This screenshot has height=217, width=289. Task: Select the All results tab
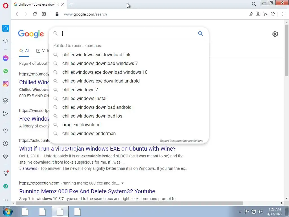coord(25,51)
